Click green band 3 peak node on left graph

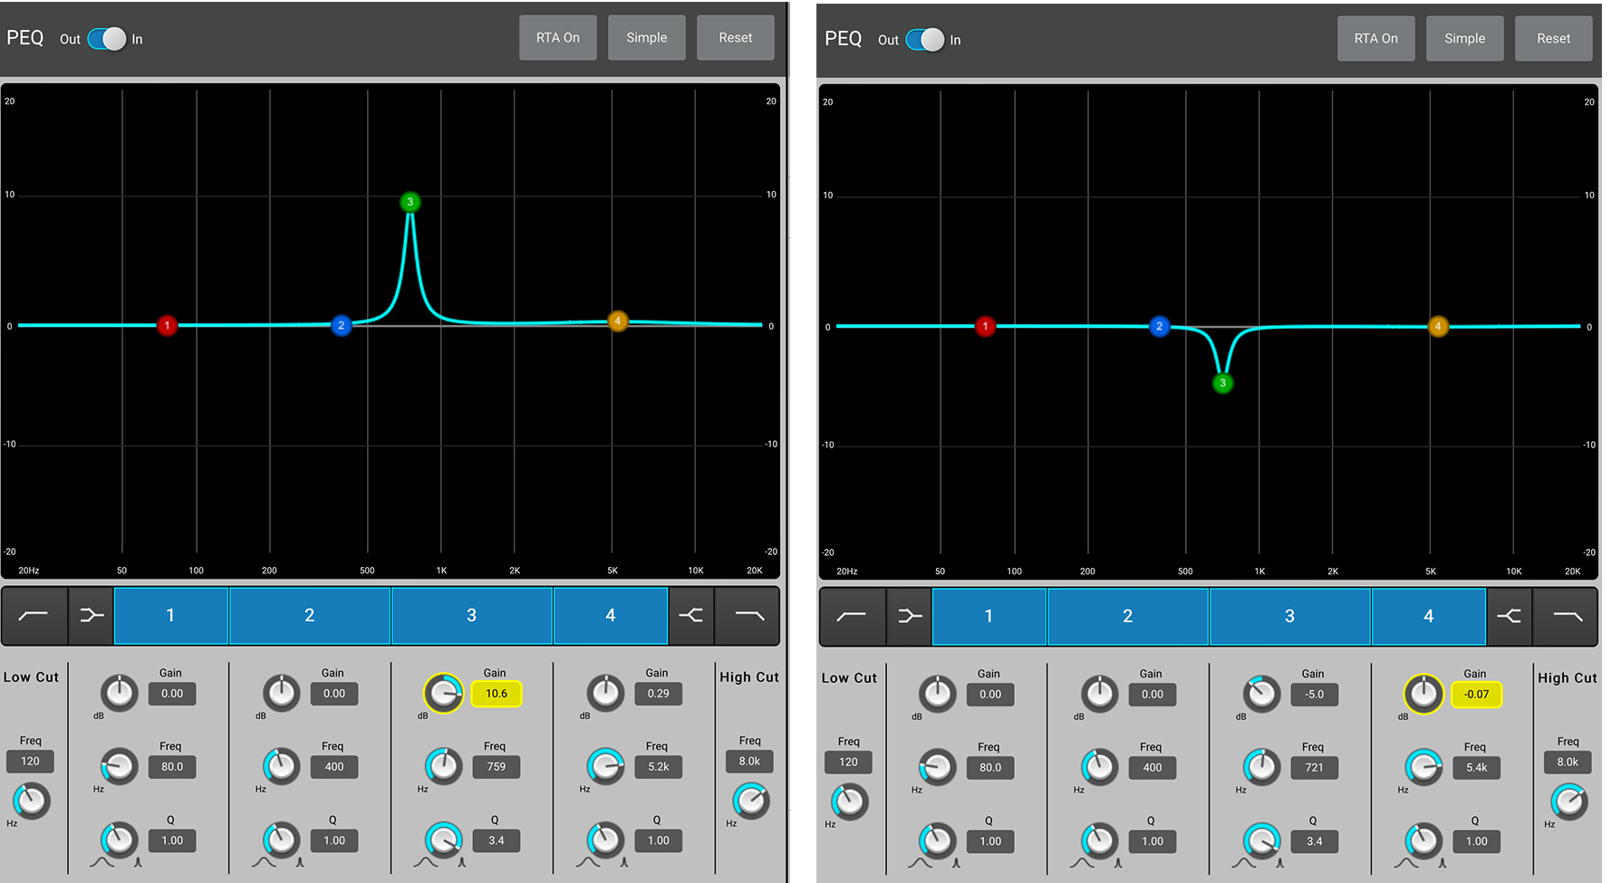(x=410, y=202)
